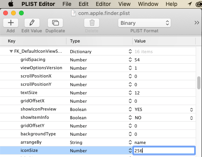Click the green zoom window button
The image size is (202, 157).
(x=21, y=13)
